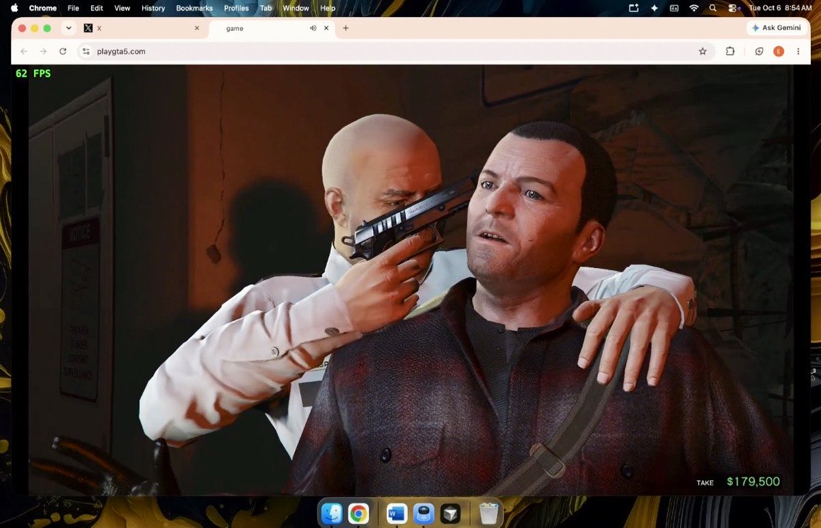Go back to the previous page

pyautogui.click(x=24, y=51)
